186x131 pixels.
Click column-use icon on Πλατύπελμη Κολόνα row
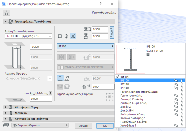181,122
